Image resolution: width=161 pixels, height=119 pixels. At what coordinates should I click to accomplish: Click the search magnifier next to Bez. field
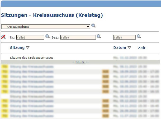pos(99,36)
